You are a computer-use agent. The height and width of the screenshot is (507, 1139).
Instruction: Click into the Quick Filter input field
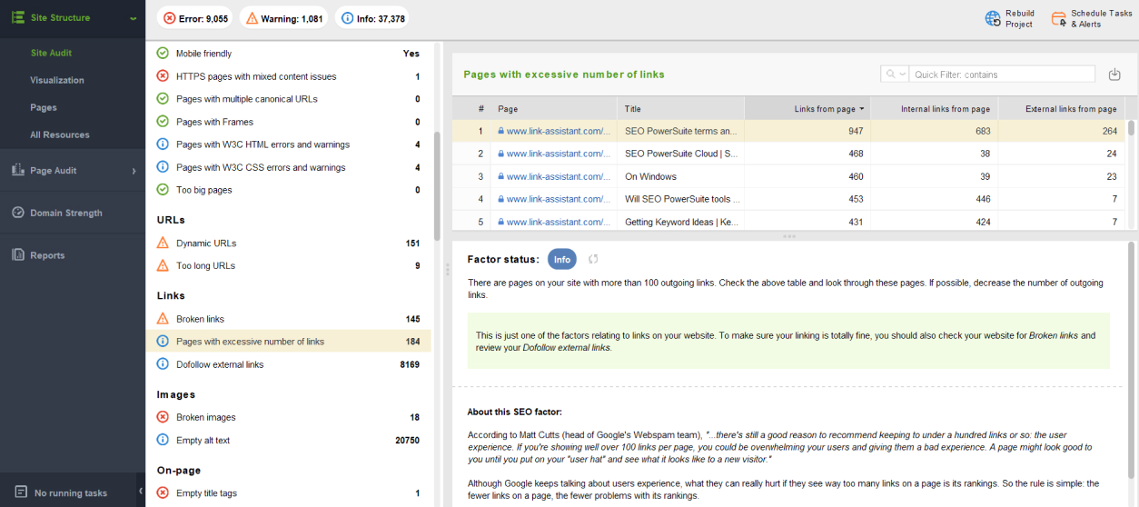(1003, 75)
